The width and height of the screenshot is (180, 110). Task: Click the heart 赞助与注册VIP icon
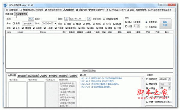[89, 10]
